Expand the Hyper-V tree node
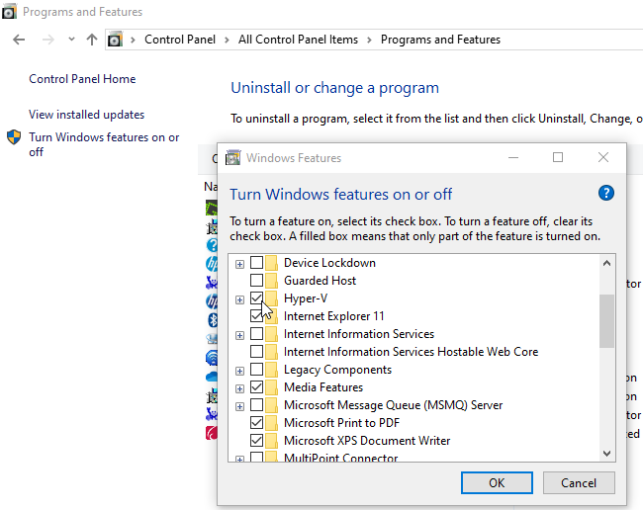Viewport: 643px width, 510px height. pyautogui.click(x=240, y=299)
